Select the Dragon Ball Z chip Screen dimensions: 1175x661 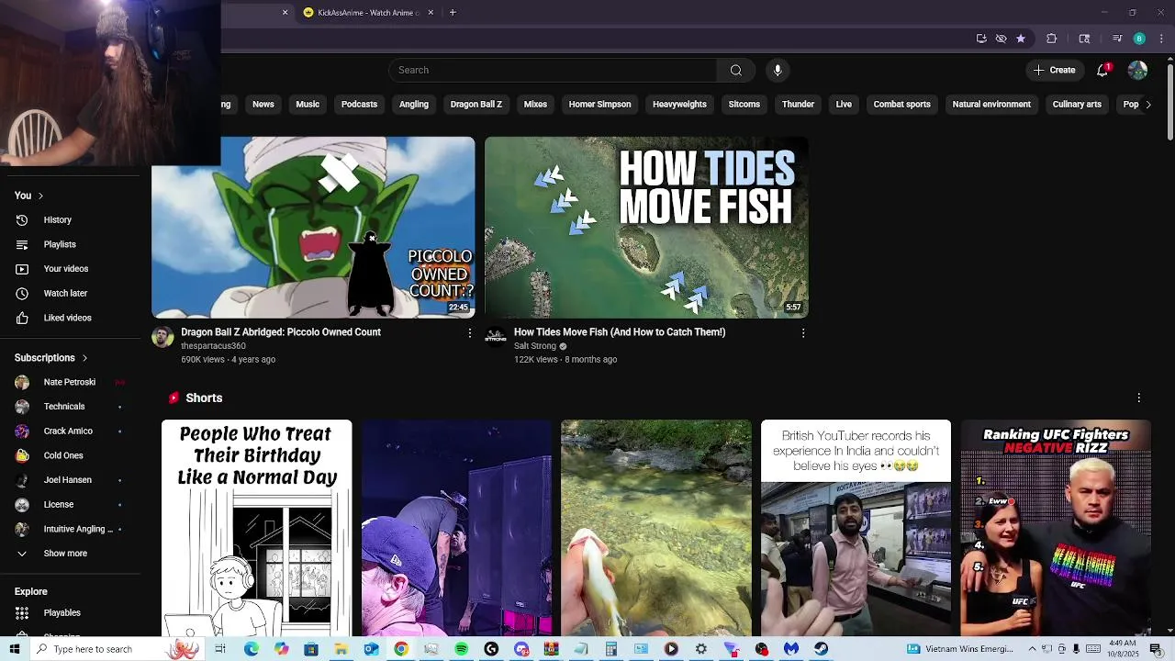[x=476, y=105]
